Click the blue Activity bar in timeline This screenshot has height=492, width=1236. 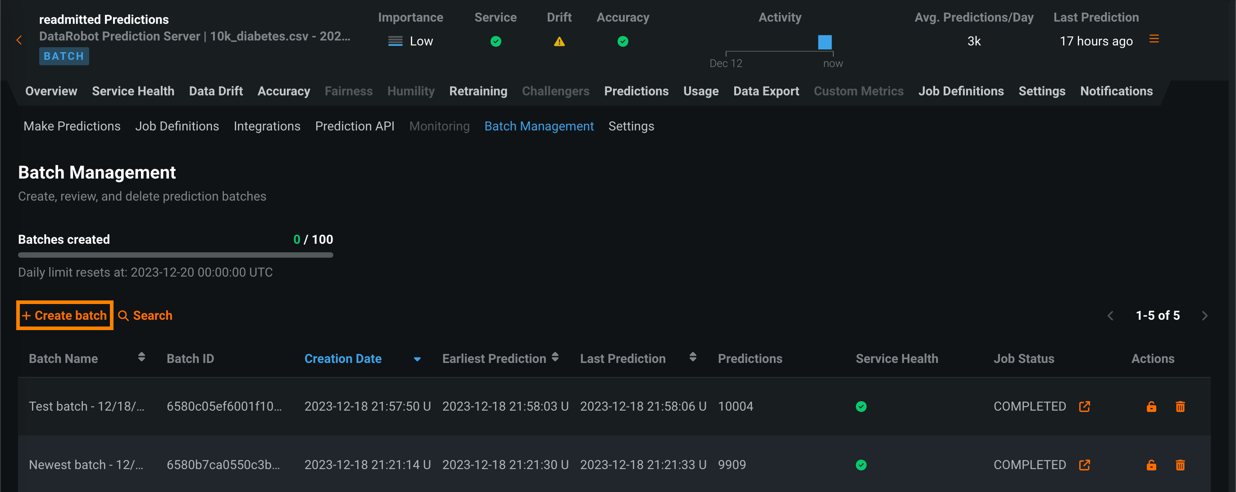pos(824,42)
